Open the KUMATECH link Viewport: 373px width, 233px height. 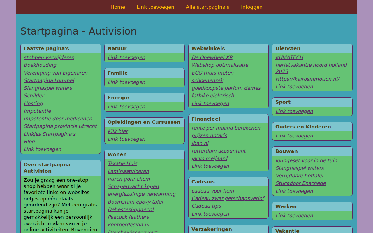pyautogui.click(x=289, y=57)
